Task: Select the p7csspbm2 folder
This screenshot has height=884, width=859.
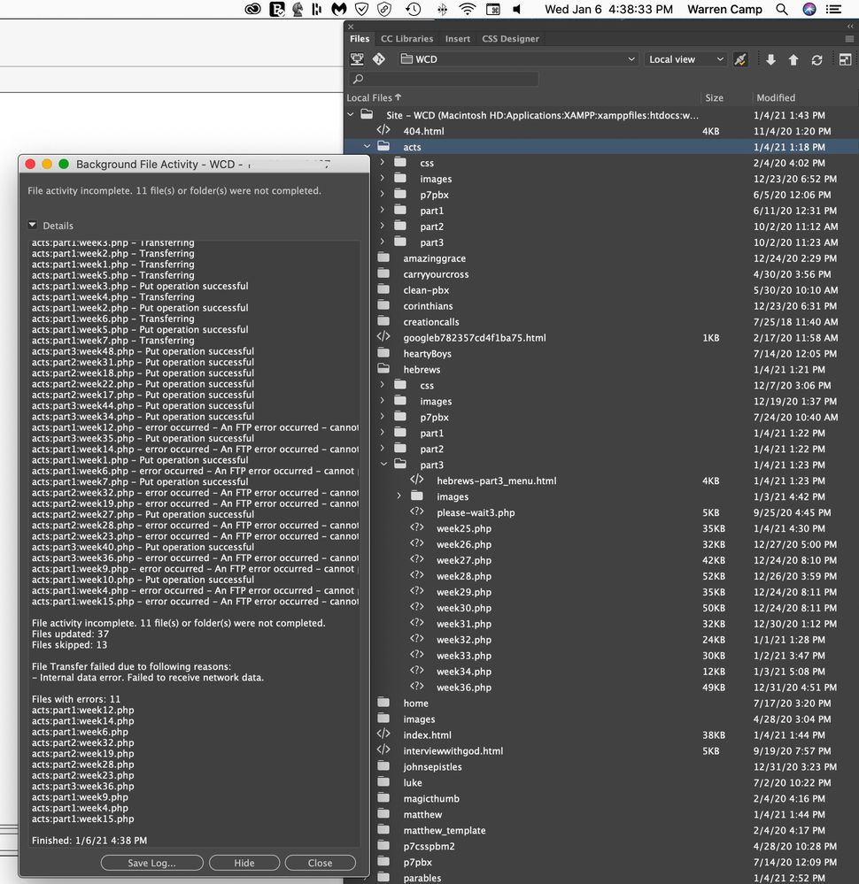Action: [x=429, y=846]
